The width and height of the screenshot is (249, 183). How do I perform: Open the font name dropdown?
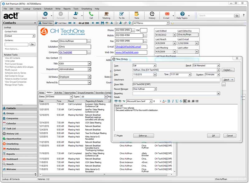pos(151,101)
